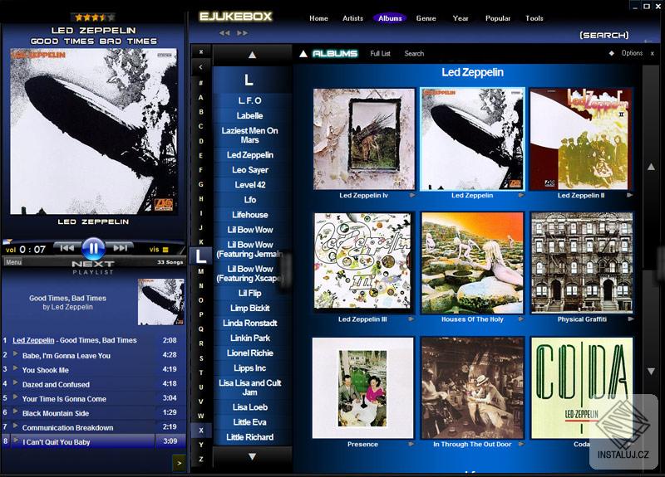Switch to Full List view
Image resolution: width=665 pixels, height=477 pixels.
tap(380, 53)
